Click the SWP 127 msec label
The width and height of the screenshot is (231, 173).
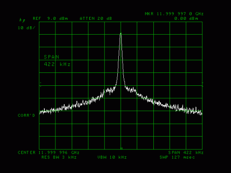[x=177, y=157]
